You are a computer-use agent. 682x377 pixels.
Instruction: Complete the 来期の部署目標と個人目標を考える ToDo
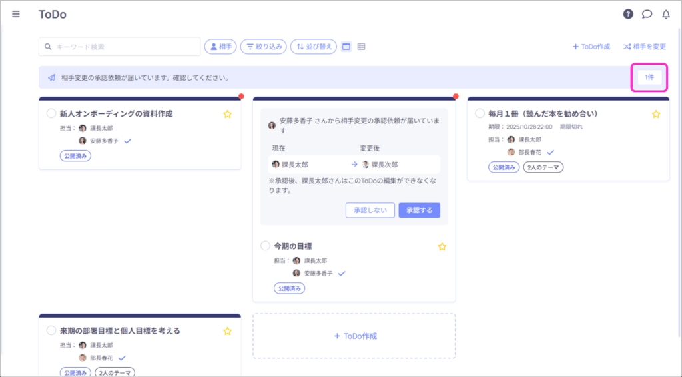pos(51,330)
